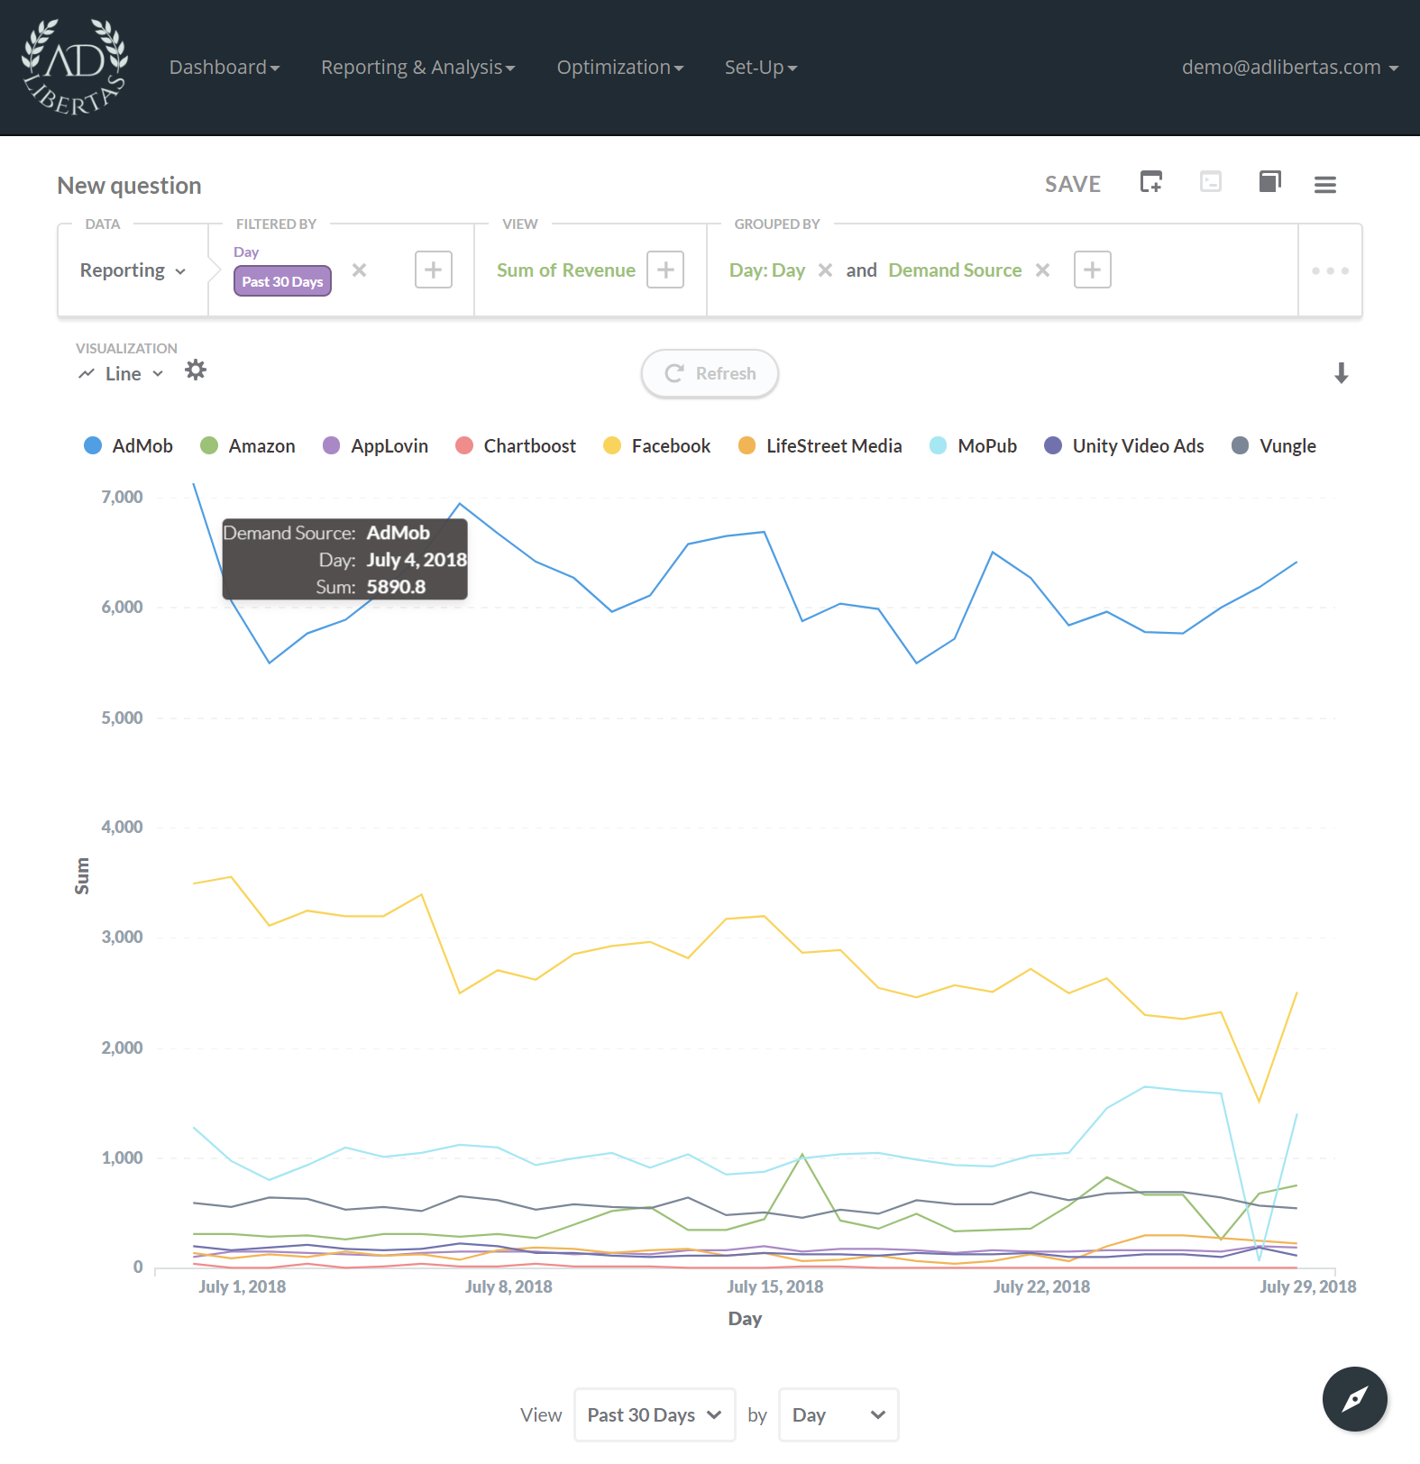Open visualization settings gear

[196, 370]
